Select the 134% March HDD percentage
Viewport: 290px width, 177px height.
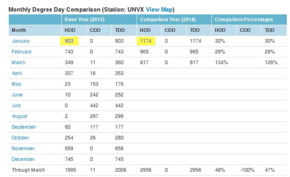pos(221,62)
